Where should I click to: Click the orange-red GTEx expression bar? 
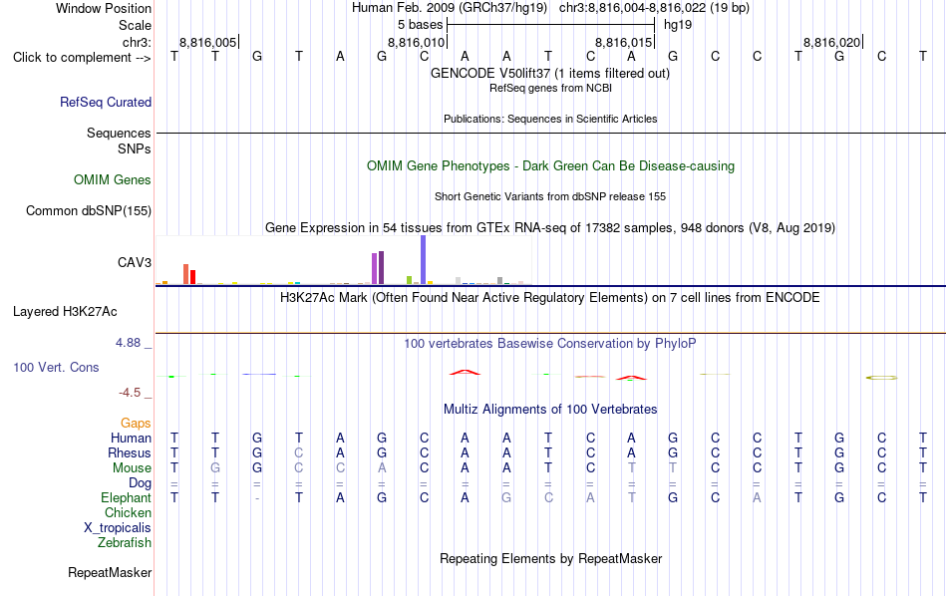(x=186, y=274)
